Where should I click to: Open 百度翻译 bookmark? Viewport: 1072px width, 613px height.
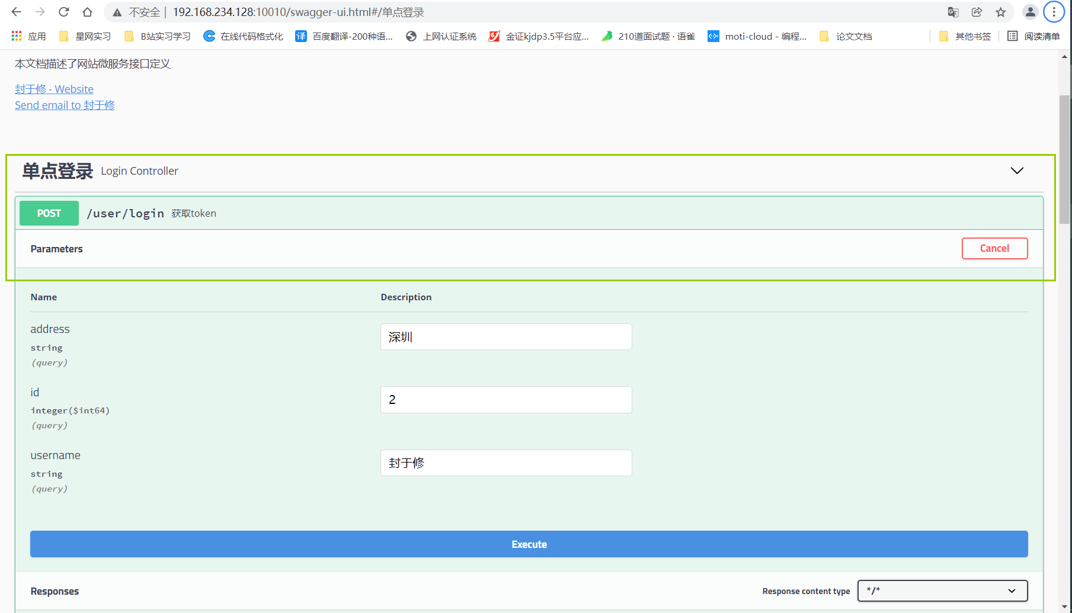click(x=344, y=36)
